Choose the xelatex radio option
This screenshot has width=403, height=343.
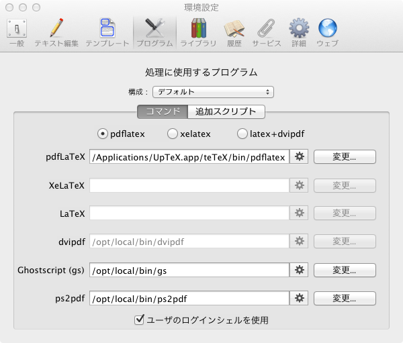173,134
